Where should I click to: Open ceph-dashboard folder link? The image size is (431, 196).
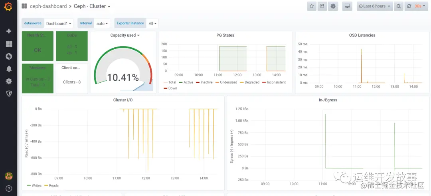click(48, 6)
